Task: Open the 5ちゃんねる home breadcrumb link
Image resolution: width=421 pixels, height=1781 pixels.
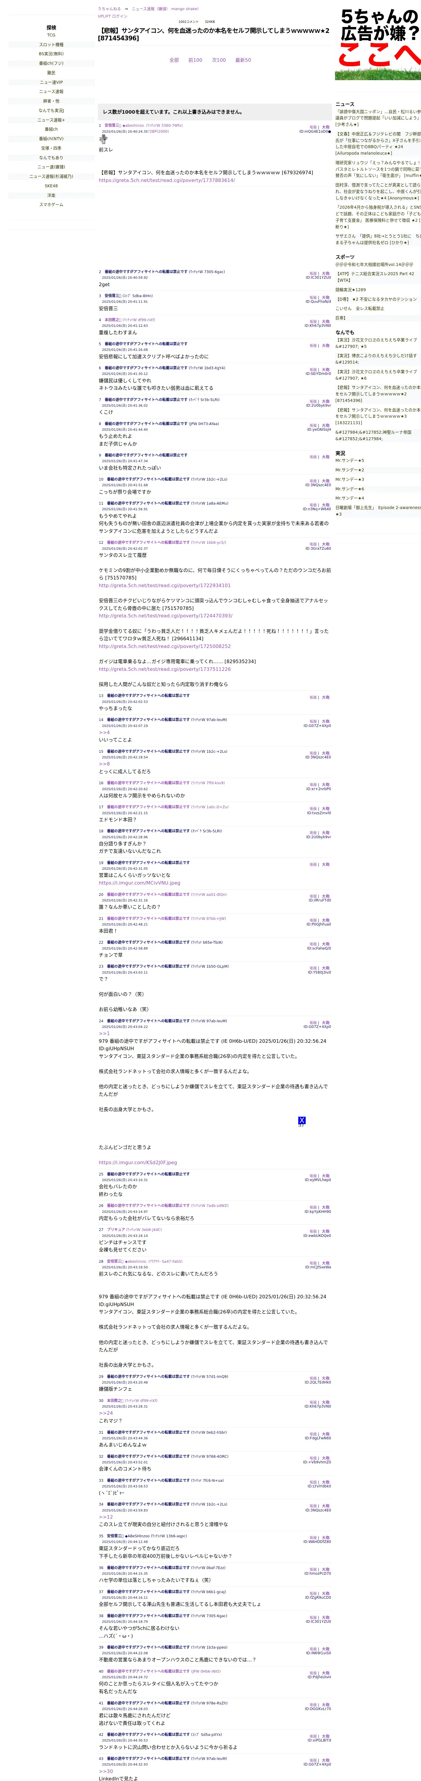Action: 109,9
